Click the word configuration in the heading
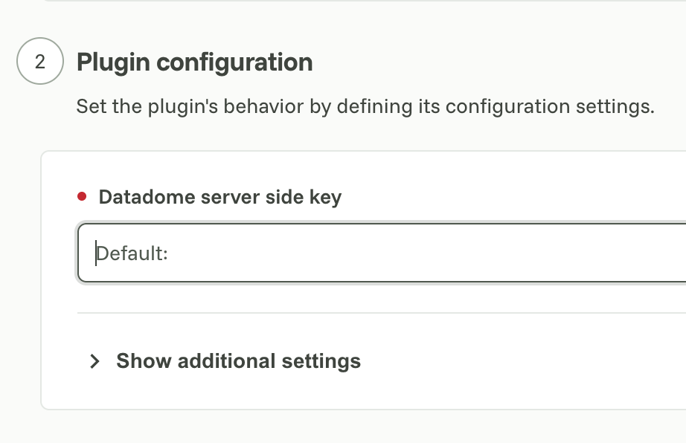This screenshot has height=443, width=686. point(235,62)
